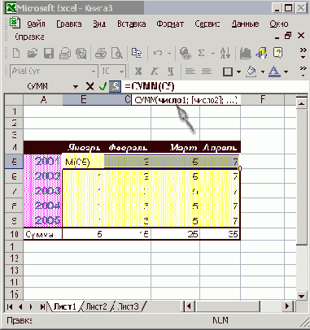310x330 pixels.
Task: Click the Print toolbar icon
Action: (x=101, y=53)
